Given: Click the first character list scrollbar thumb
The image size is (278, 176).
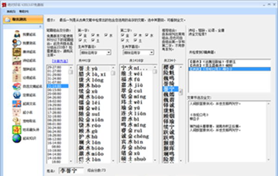Looking at the screenshot, I should pos(113,73).
